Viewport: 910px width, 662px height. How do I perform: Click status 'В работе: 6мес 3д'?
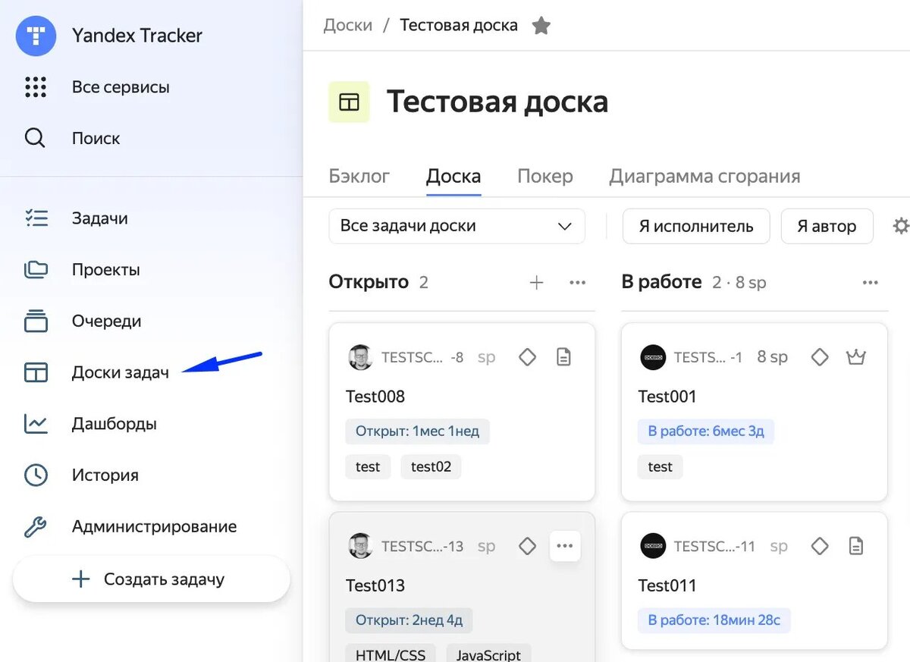706,431
